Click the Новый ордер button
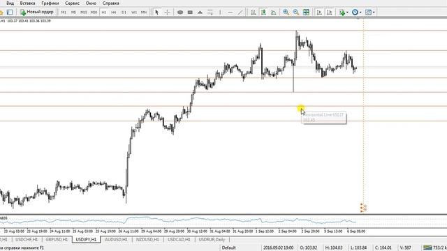447x251 pixels. [x=37, y=13]
